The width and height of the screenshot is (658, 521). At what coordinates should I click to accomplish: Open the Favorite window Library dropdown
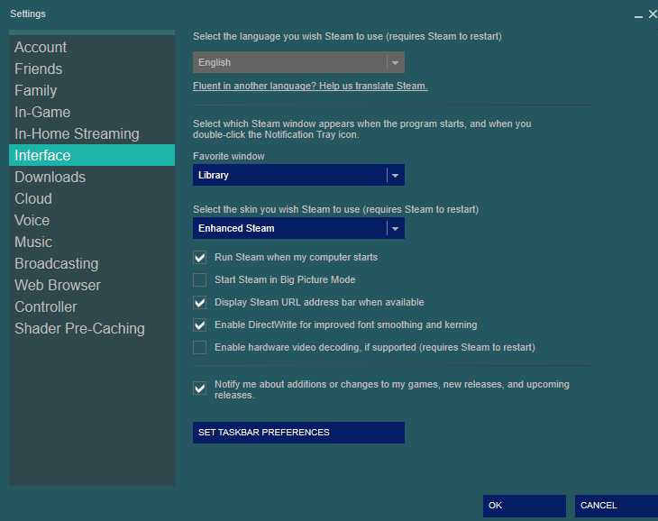(298, 175)
